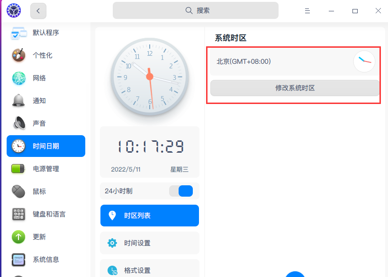Open 键盘和语言 settings

pos(46,214)
